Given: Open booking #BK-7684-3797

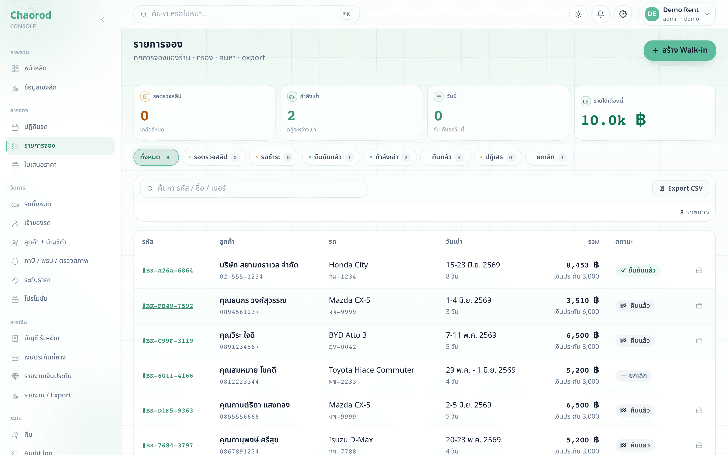Looking at the screenshot, I should click(x=168, y=445).
